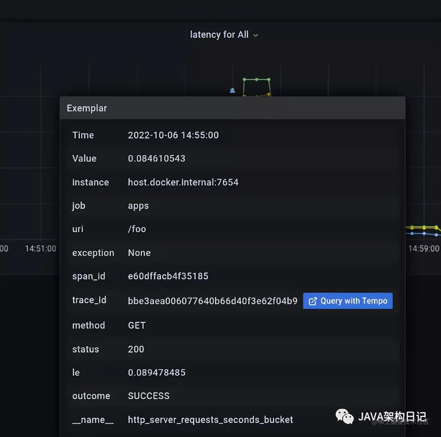Click the external link icon in Query with Tempo button

click(313, 301)
